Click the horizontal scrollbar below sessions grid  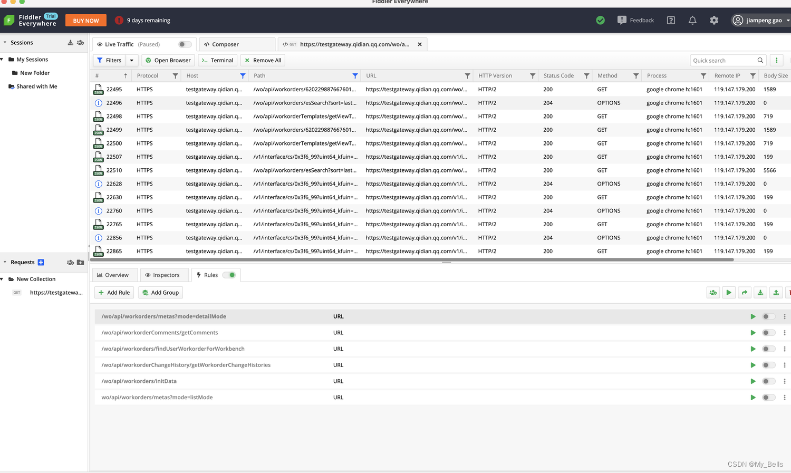[412, 259]
